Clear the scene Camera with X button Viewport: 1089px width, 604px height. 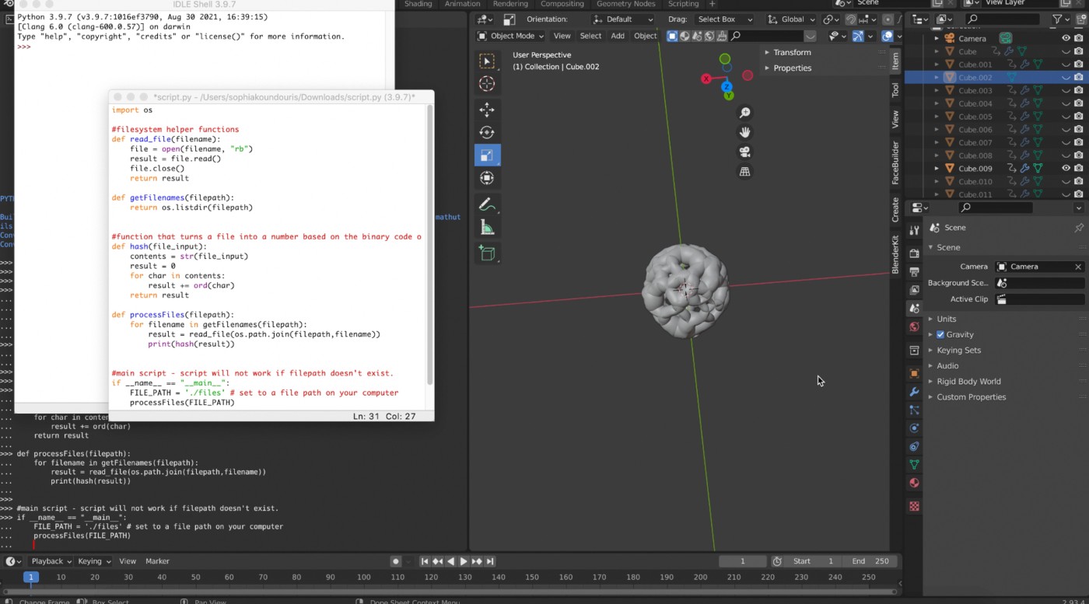tap(1078, 267)
